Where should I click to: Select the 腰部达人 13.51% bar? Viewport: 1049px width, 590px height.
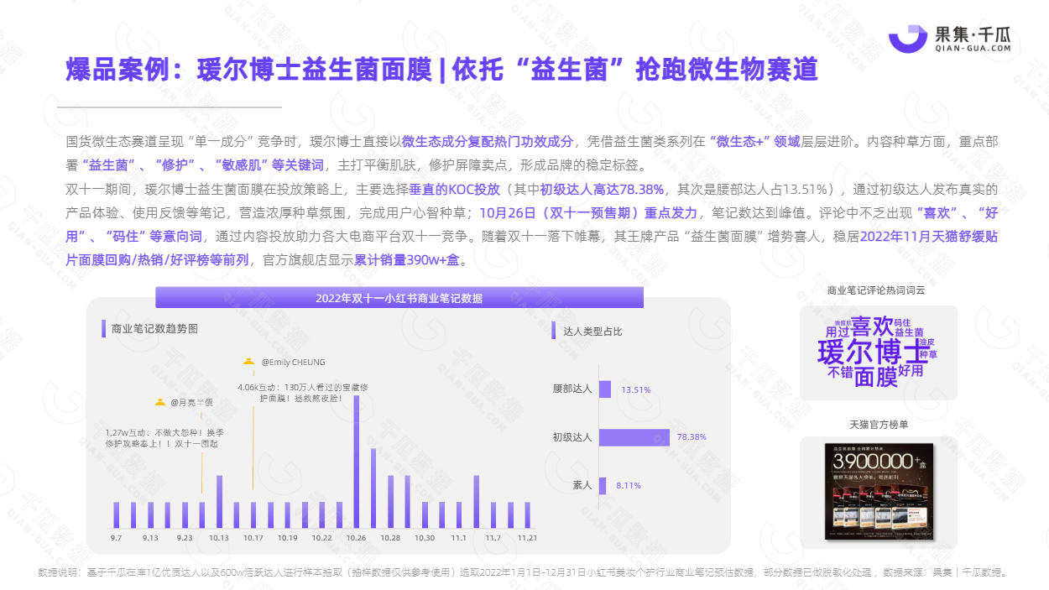tap(606, 389)
